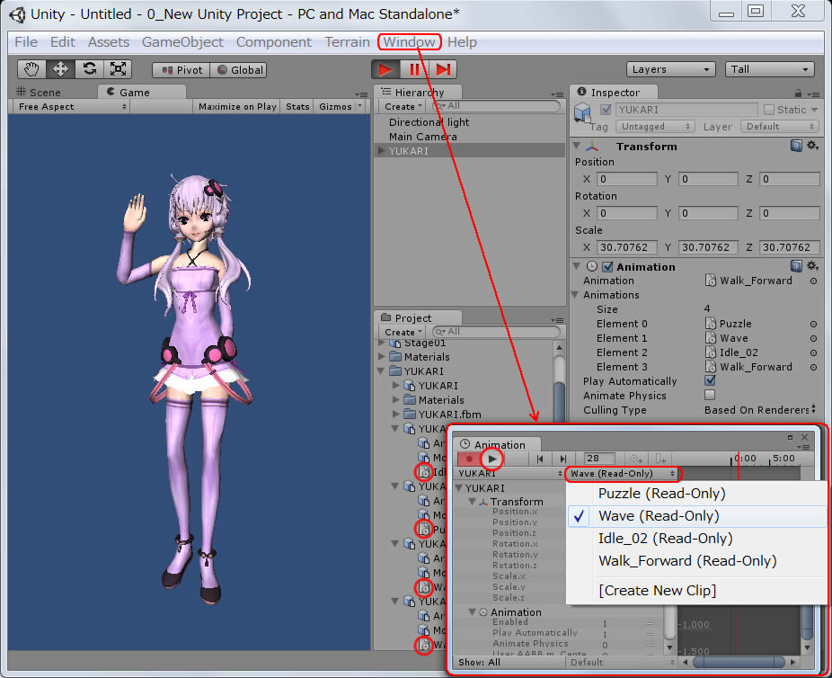Toggle the Animate Physics checkbox

coord(711,396)
